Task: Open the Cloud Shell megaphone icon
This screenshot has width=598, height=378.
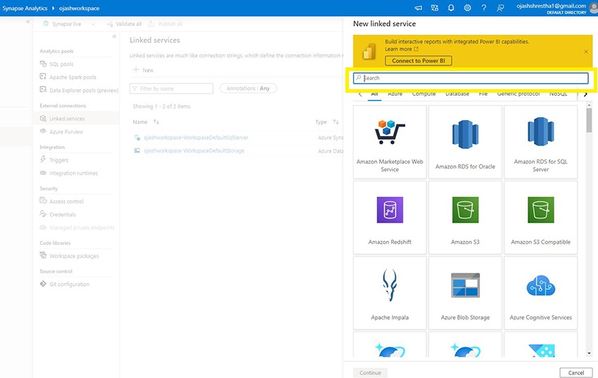Action: tap(419, 8)
